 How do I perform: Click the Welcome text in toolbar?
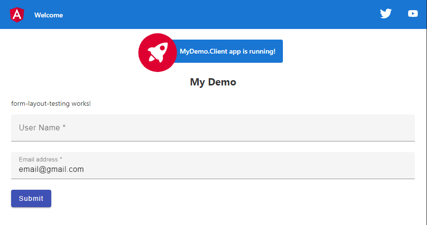[48, 15]
